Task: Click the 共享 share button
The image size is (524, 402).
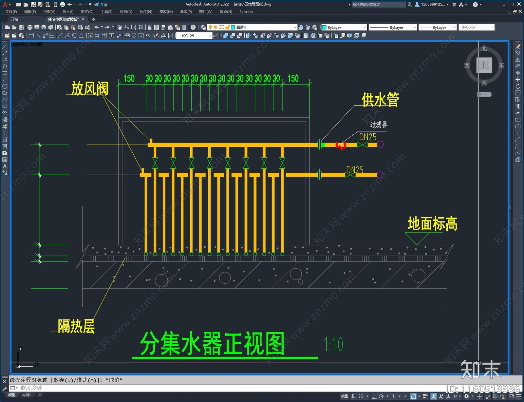Action: tap(101, 5)
